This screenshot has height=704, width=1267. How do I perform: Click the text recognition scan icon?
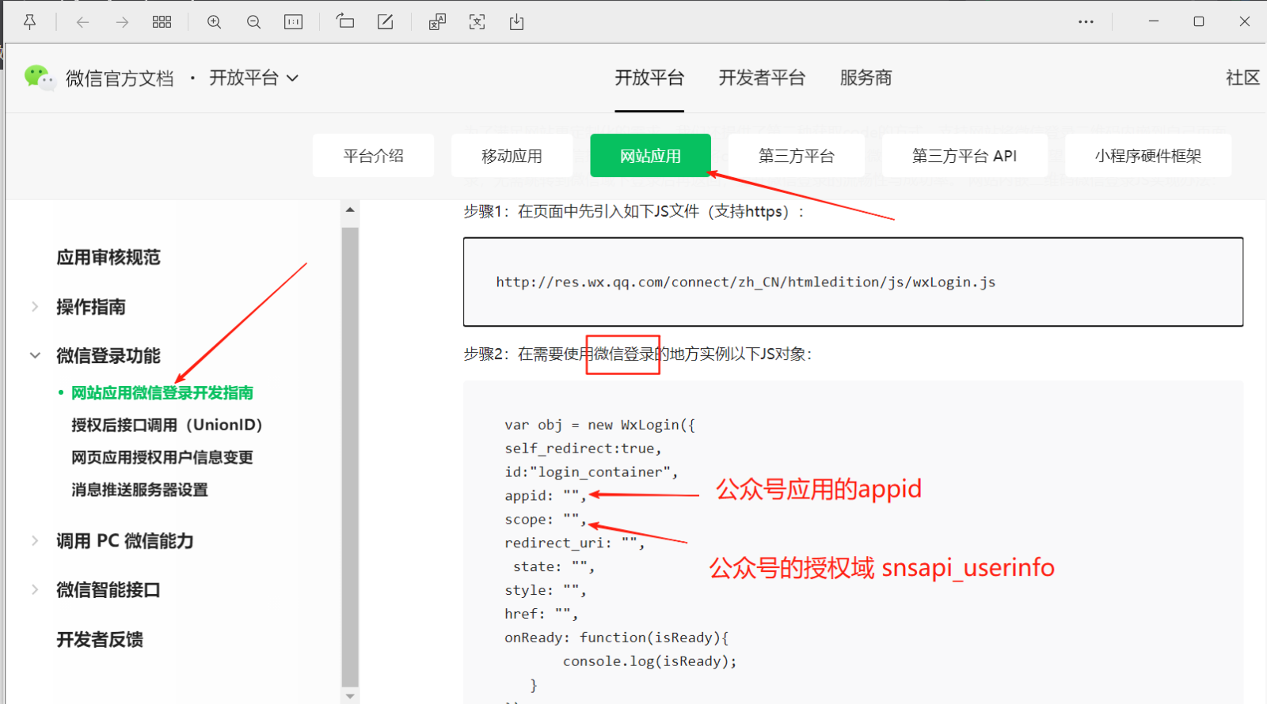(x=477, y=22)
